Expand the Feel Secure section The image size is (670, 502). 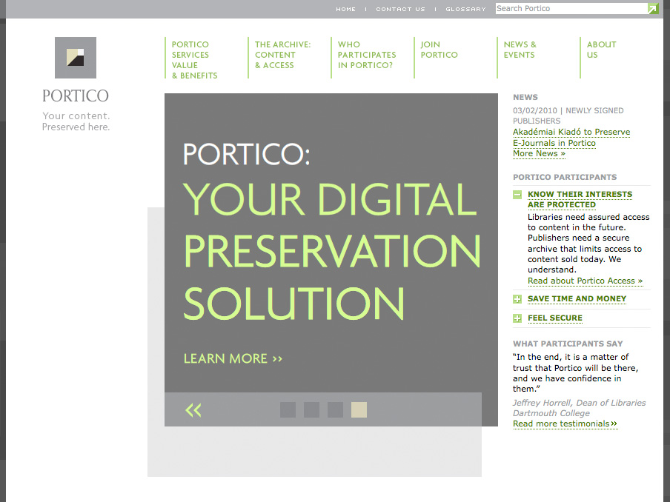point(517,318)
